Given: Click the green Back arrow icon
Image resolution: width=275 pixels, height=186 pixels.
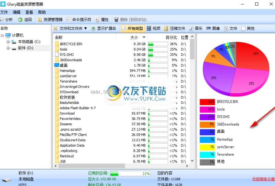Looking at the screenshot, I should pos(20,19).
